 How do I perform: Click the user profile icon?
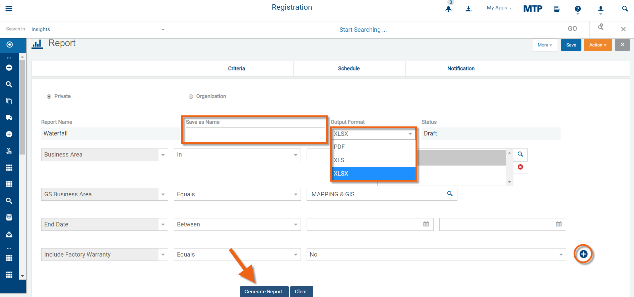pos(600,9)
